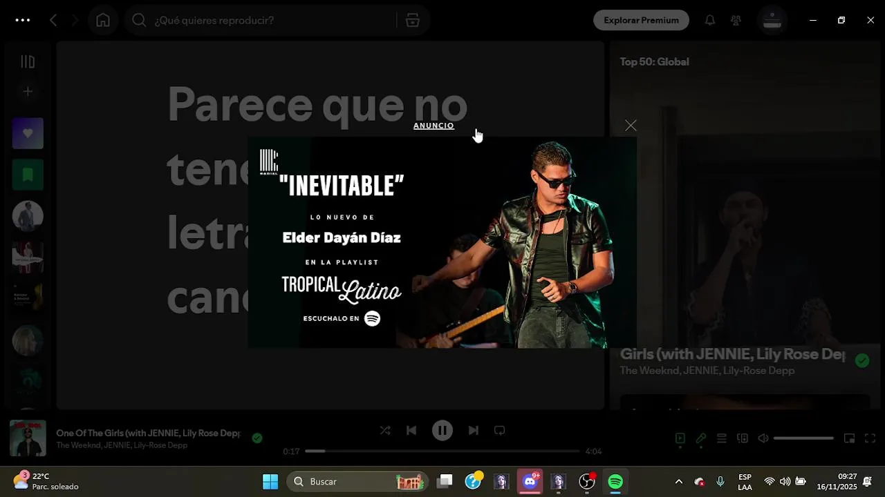The width and height of the screenshot is (885, 497).
Task: Go to Home icon
Action: point(103,20)
